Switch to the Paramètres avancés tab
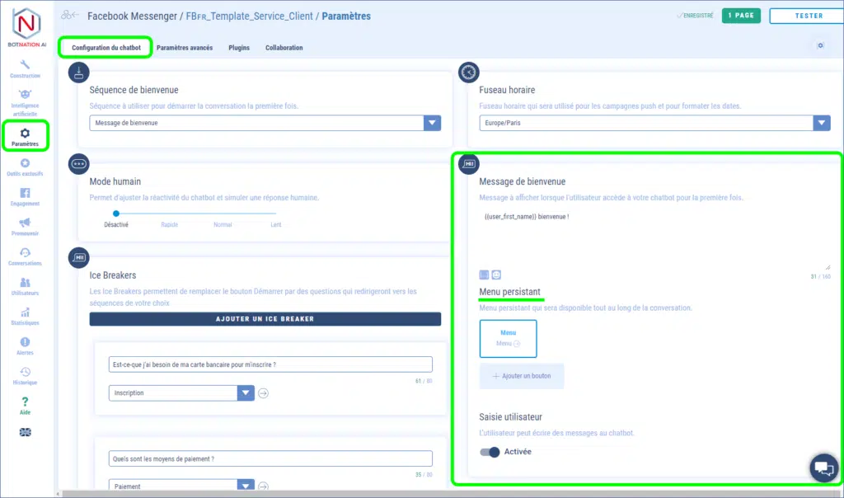This screenshot has height=498, width=844. pyautogui.click(x=185, y=48)
